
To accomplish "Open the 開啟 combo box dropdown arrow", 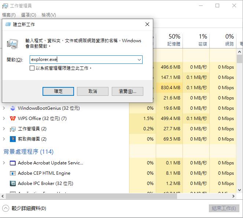I will point(139,59).
